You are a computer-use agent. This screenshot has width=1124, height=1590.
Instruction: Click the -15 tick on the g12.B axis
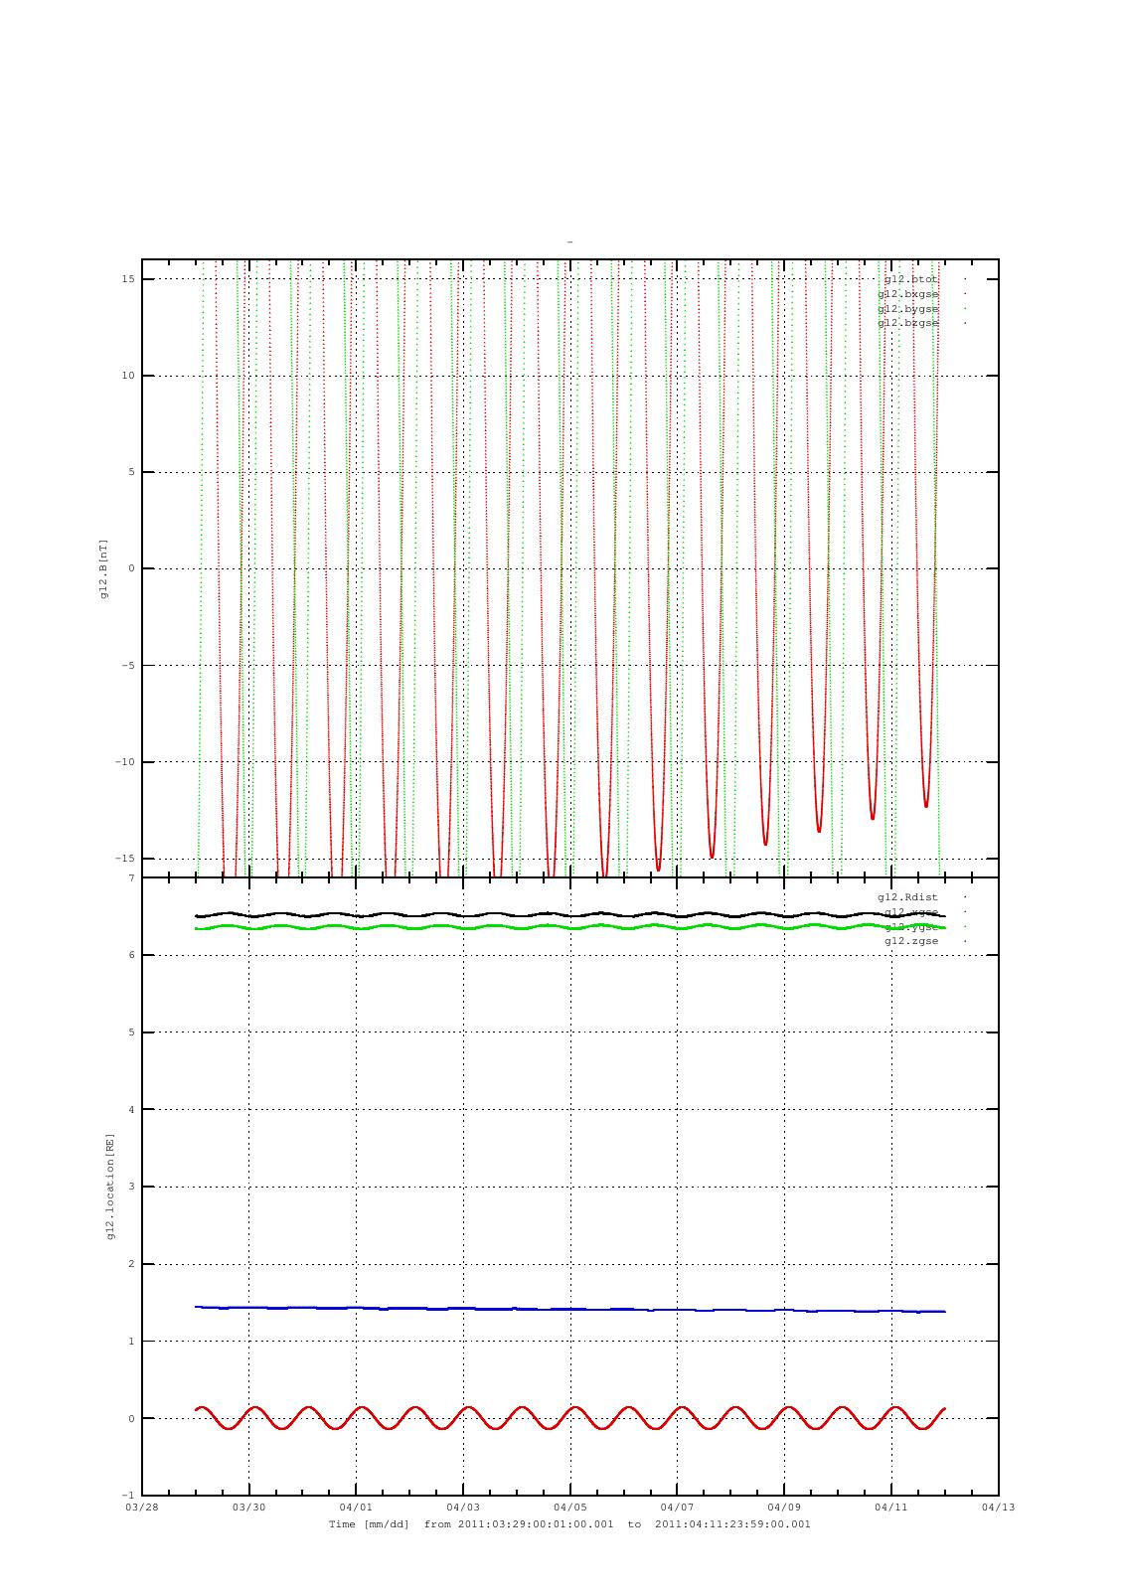point(126,859)
